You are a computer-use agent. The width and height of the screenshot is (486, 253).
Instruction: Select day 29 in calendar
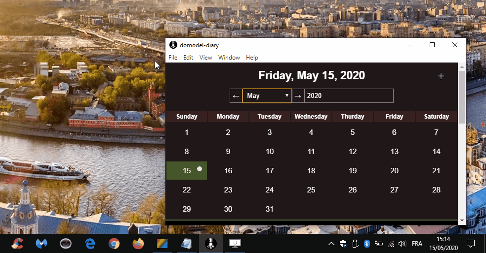point(187,209)
